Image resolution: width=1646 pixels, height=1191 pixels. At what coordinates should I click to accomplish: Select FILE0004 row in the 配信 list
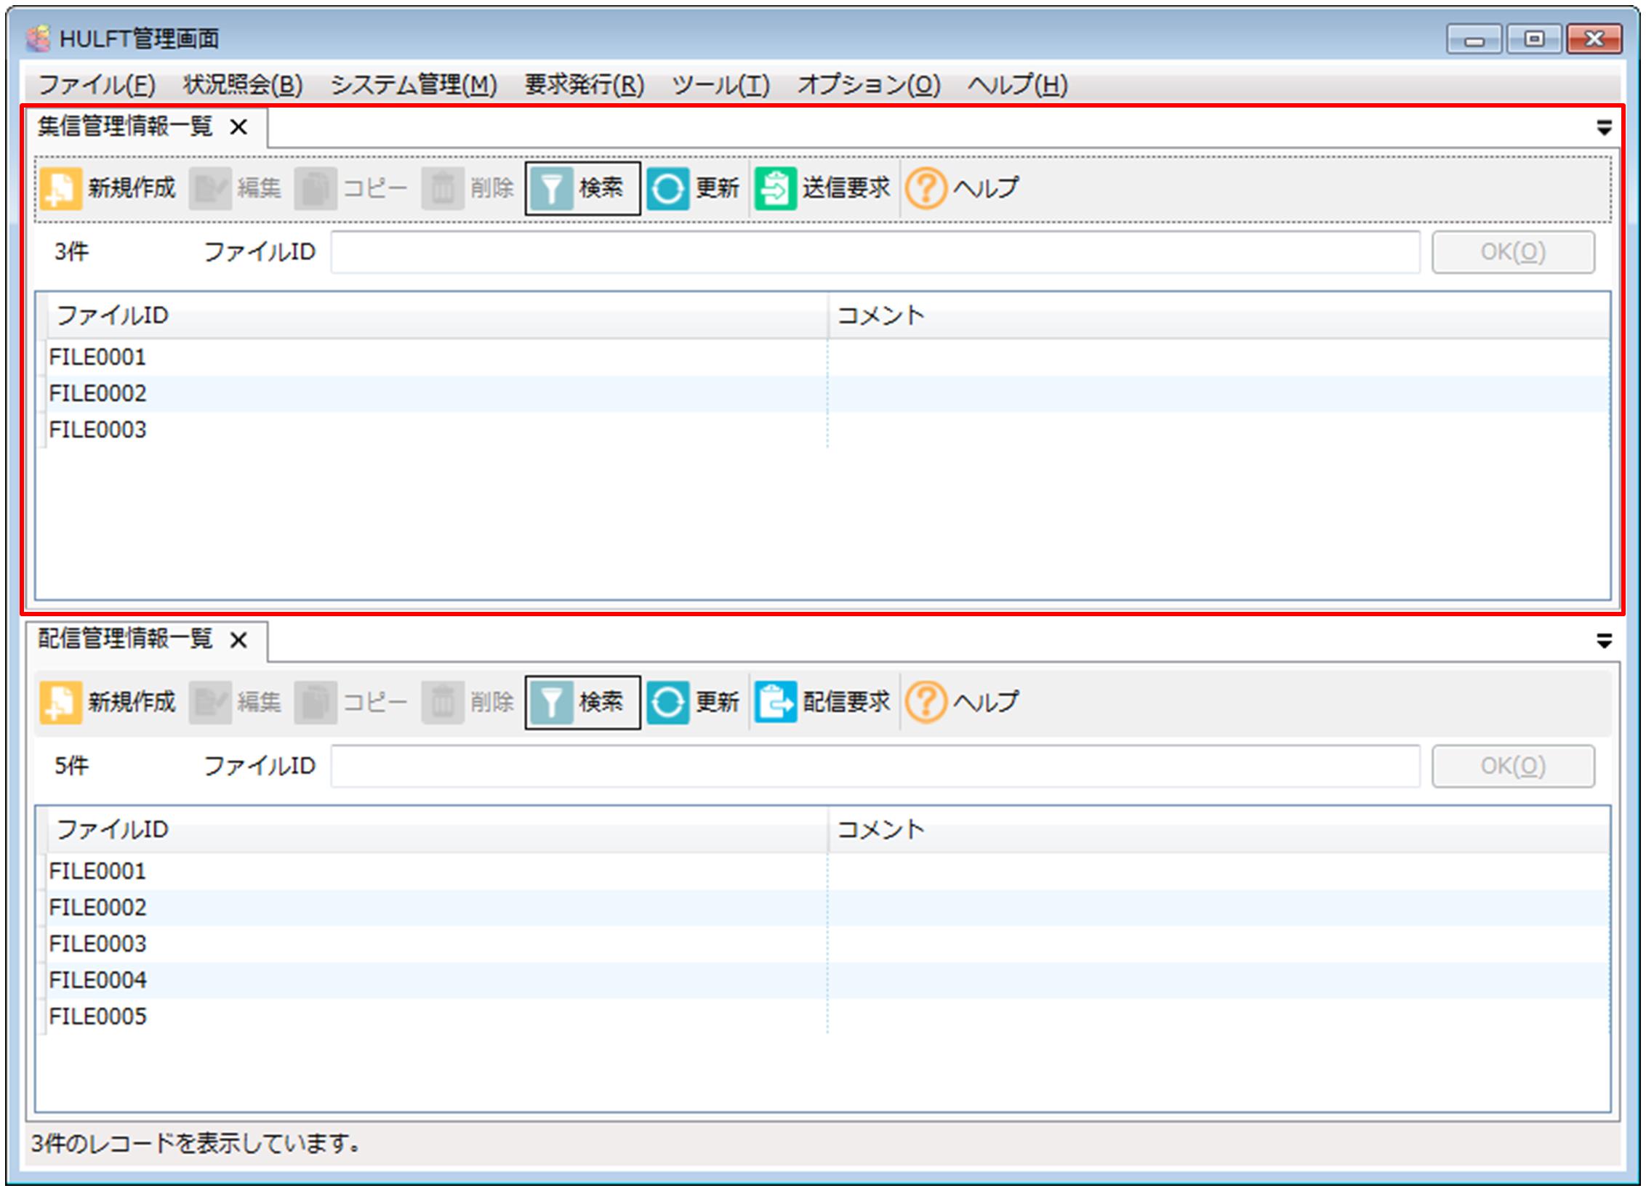tap(98, 980)
